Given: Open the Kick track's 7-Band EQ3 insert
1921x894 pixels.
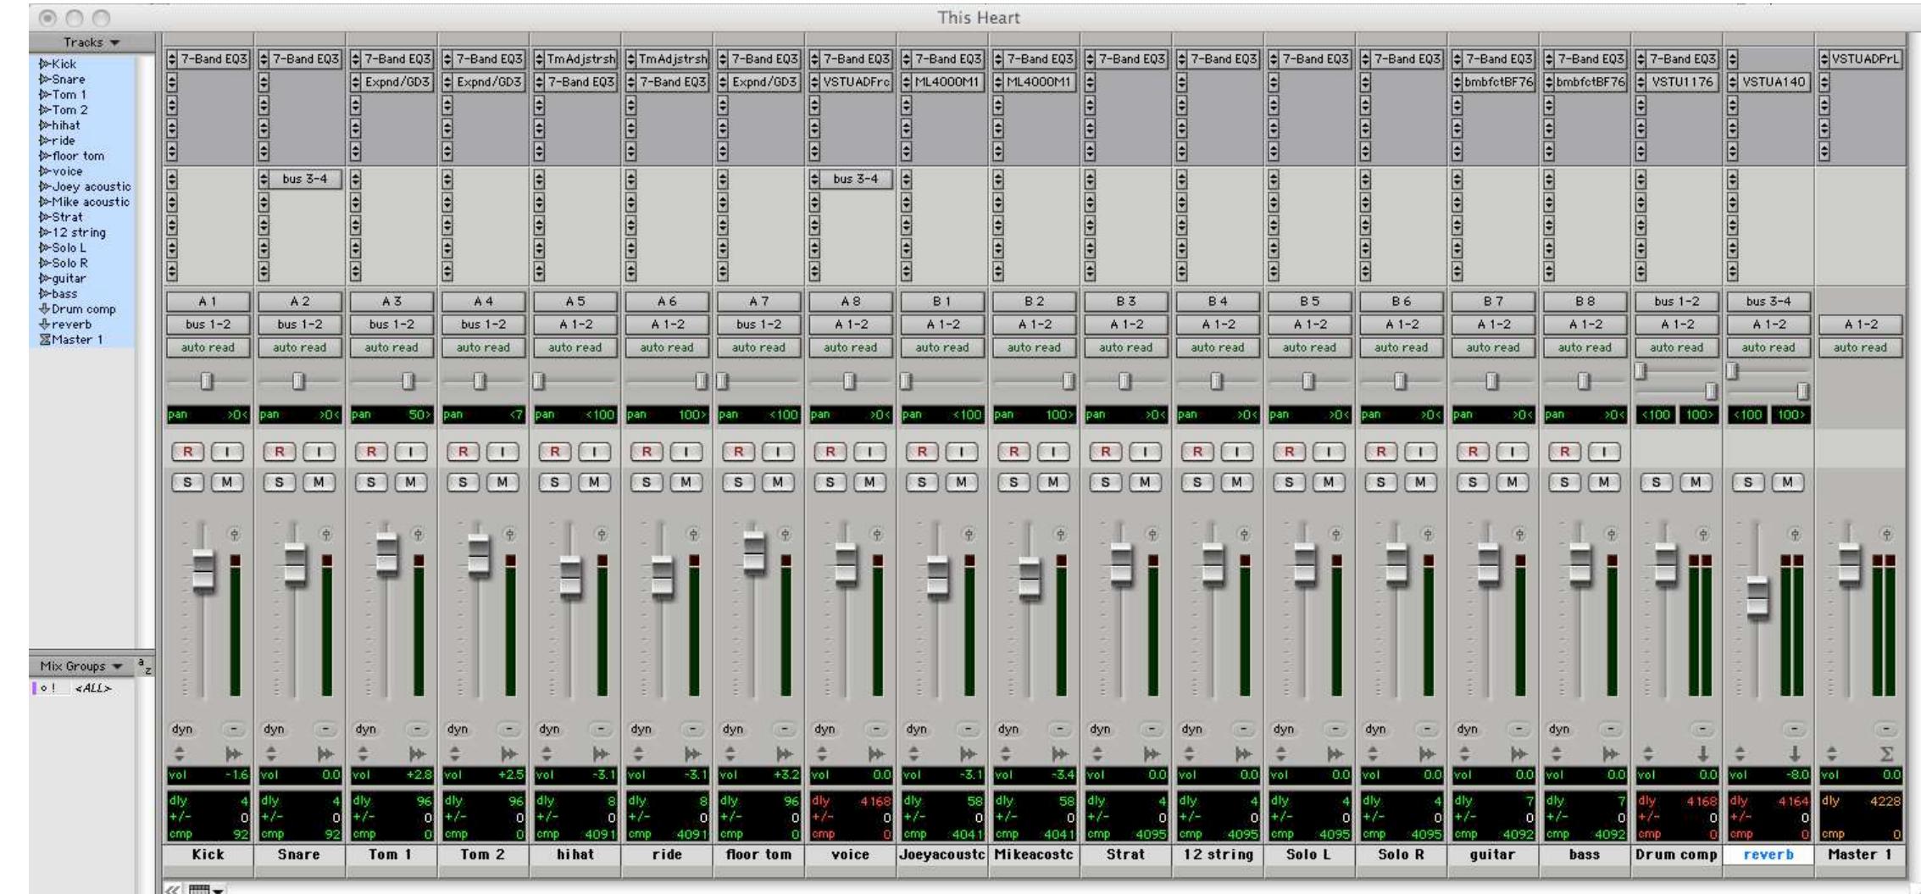Looking at the screenshot, I should [x=214, y=59].
